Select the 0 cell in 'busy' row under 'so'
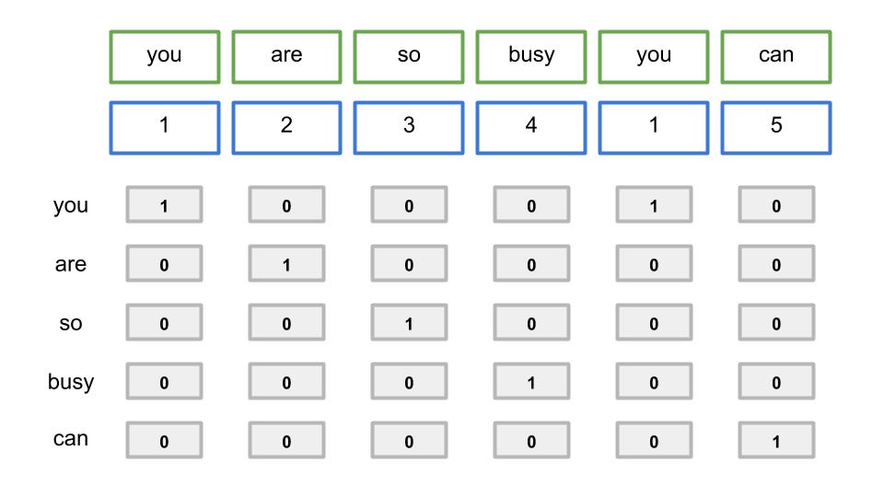Viewport: 884px width, 497px height. pos(409,381)
